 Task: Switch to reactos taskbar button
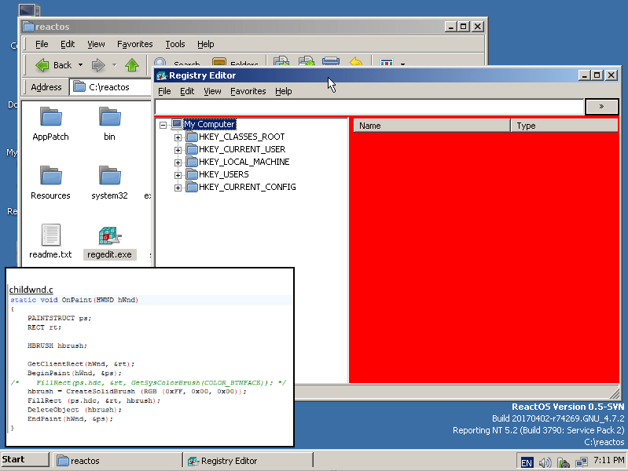117,461
